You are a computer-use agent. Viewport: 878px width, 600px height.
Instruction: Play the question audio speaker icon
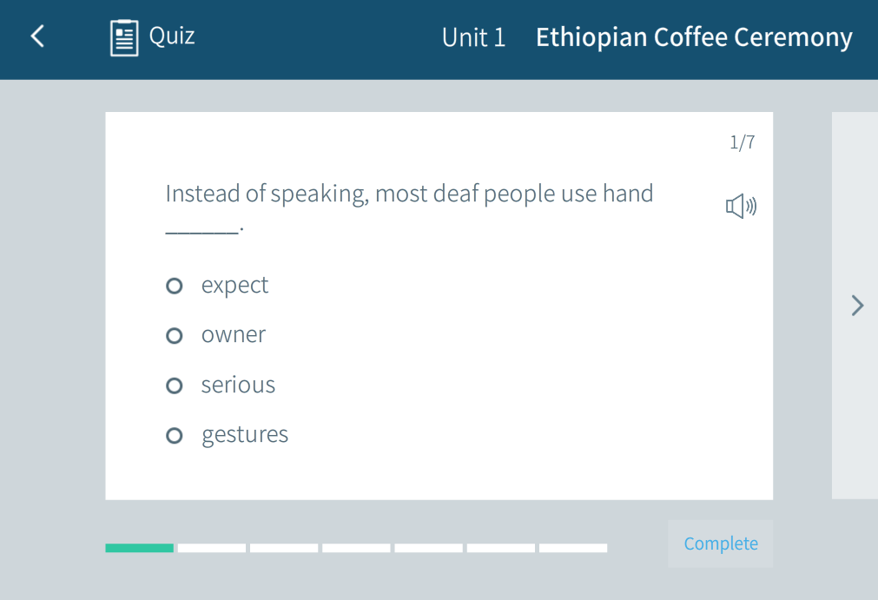click(741, 207)
